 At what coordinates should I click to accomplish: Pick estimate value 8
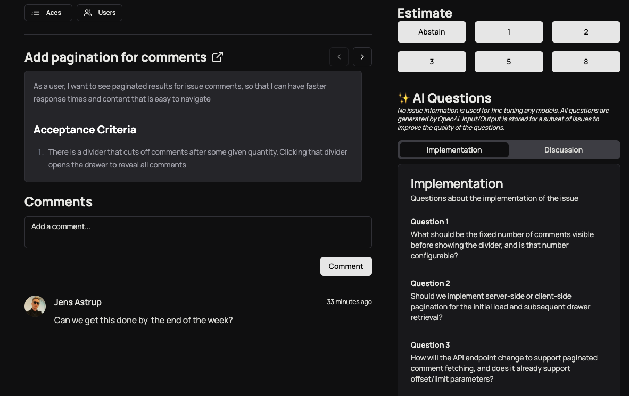586,62
